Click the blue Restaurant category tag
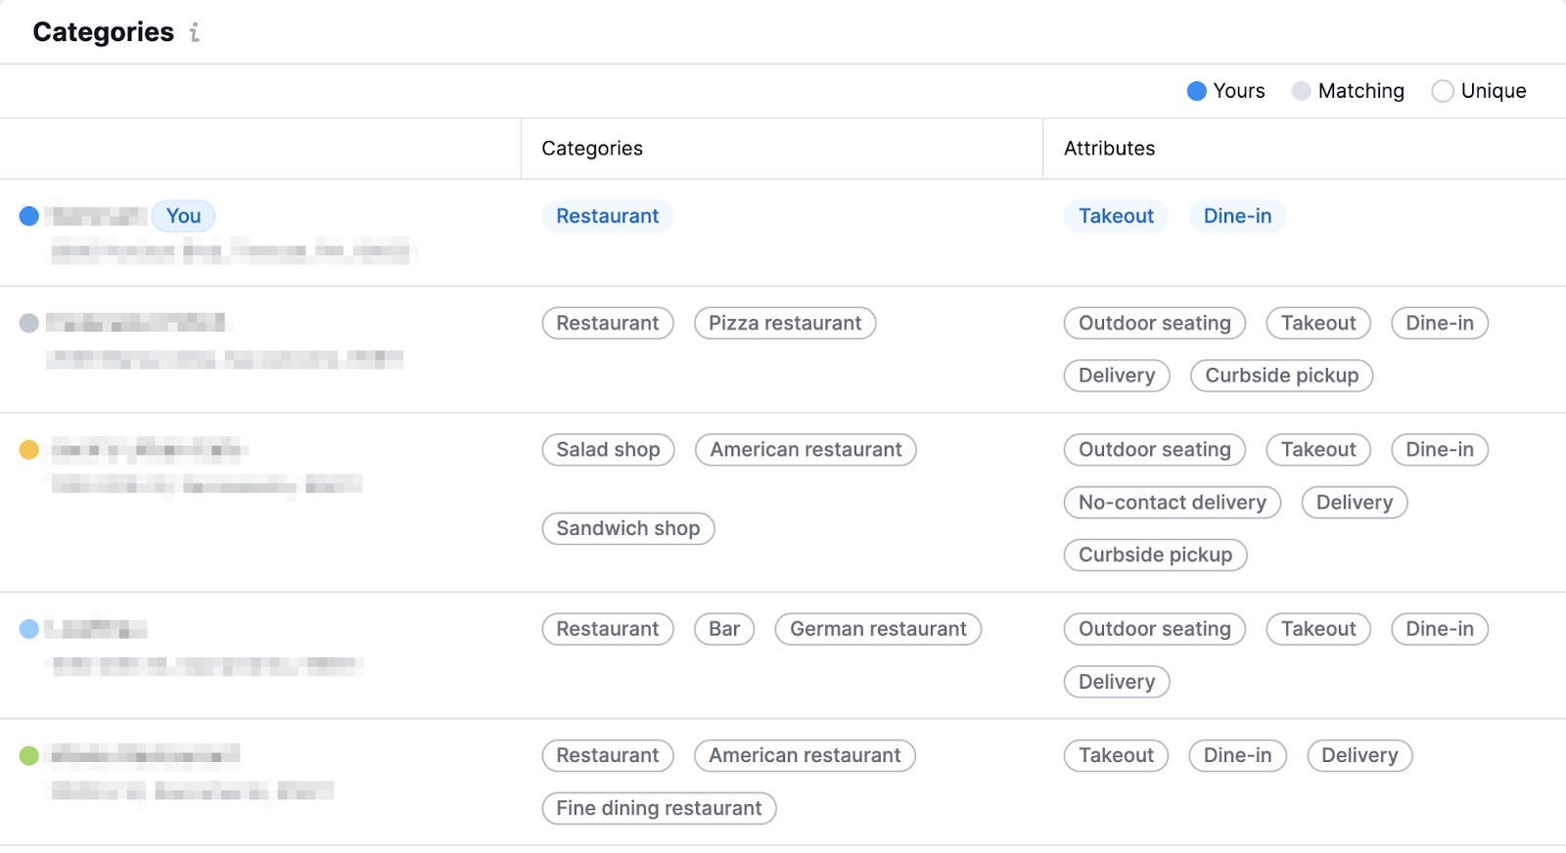This screenshot has width=1566, height=853. pyautogui.click(x=607, y=216)
